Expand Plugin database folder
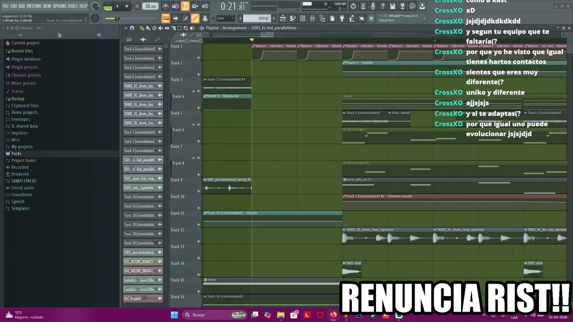 click(x=26, y=59)
